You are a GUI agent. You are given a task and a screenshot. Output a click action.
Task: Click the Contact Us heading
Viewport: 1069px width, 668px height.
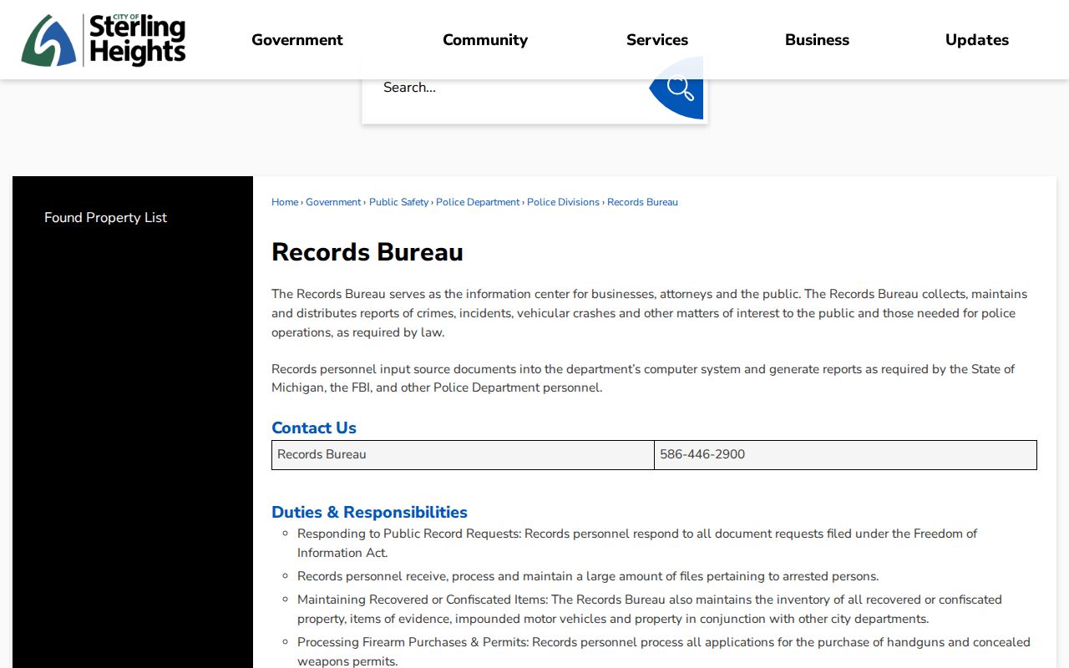tap(314, 428)
